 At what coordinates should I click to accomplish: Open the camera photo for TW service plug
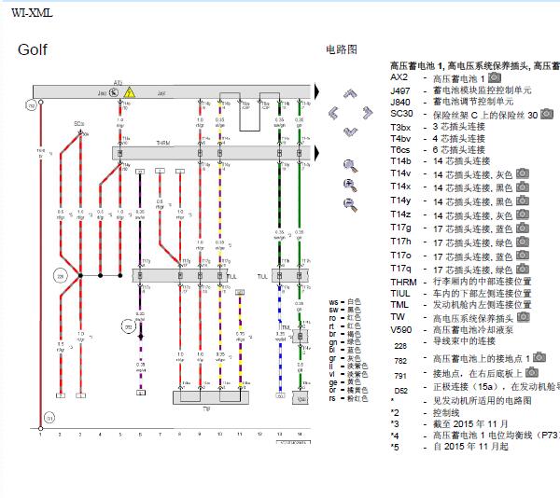pyautogui.click(x=524, y=317)
